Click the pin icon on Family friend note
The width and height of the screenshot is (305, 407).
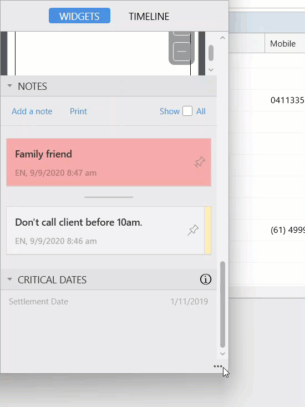(x=200, y=162)
